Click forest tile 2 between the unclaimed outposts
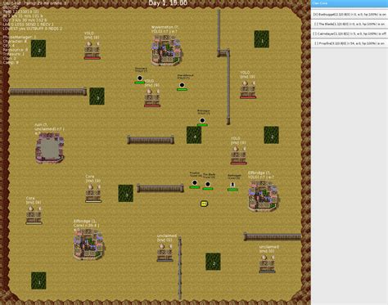This screenshot has height=305, width=388. tap(213, 262)
